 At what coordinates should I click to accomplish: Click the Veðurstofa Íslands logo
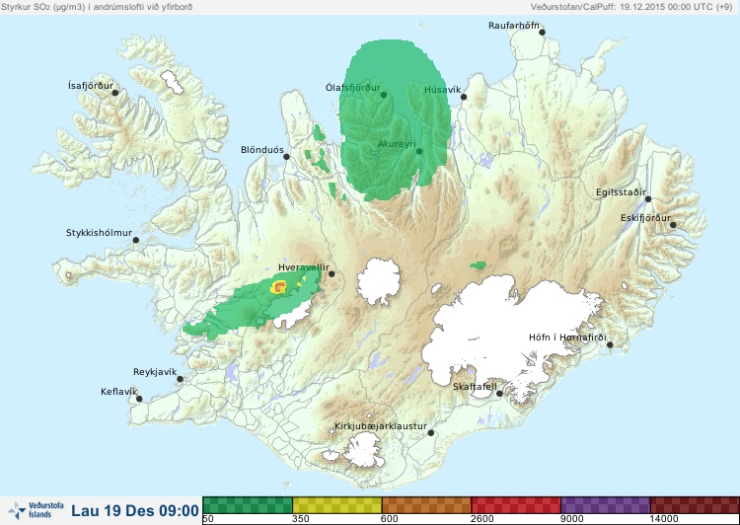tap(36, 510)
